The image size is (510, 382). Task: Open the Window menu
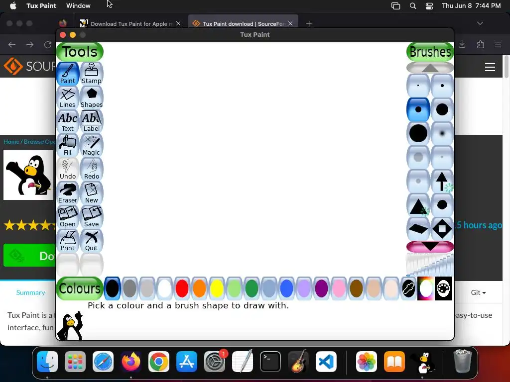[x=78, y=5]
